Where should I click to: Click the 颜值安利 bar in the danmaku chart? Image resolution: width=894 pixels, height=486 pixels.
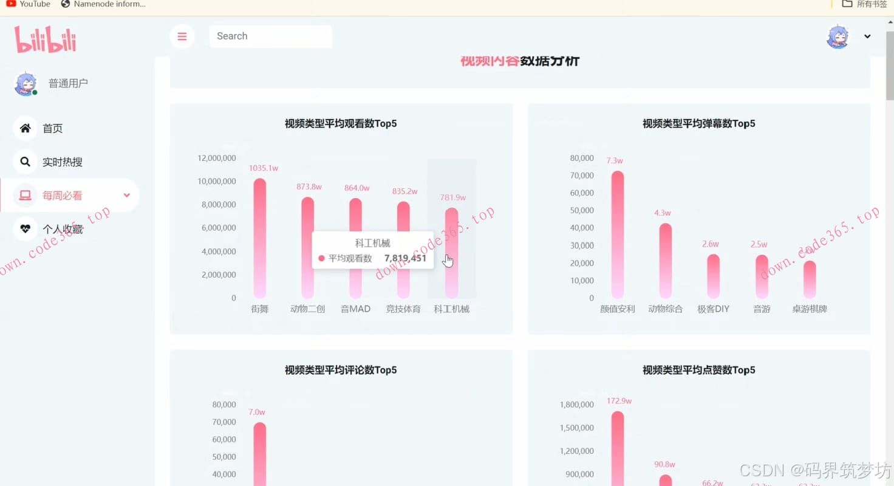pyautogui.click(x=618, y=234)
